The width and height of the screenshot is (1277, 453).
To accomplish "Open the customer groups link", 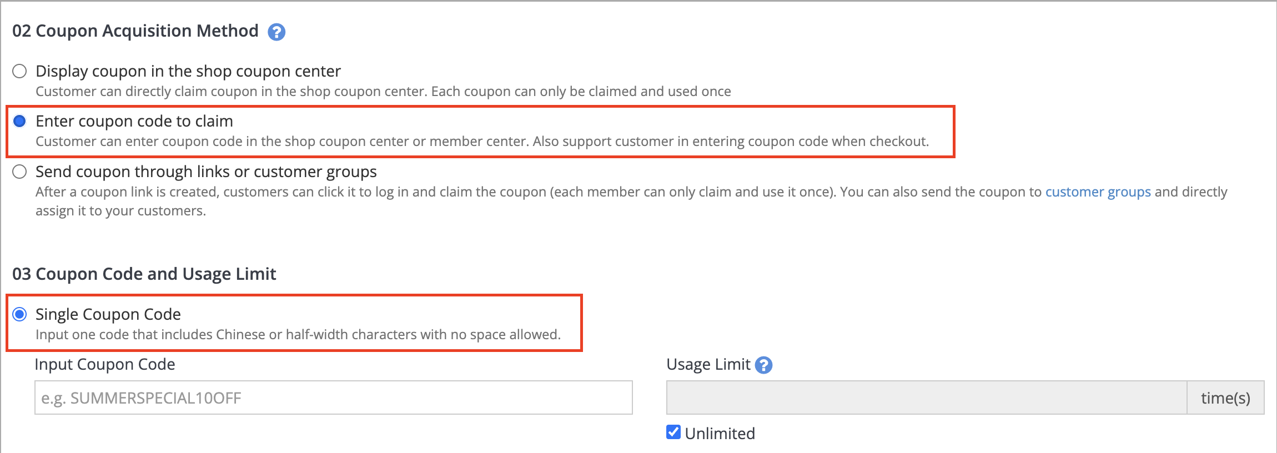I will tap(1098, 192).
